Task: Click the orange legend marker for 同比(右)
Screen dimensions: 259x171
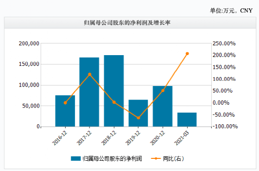Action: [156, 158]
